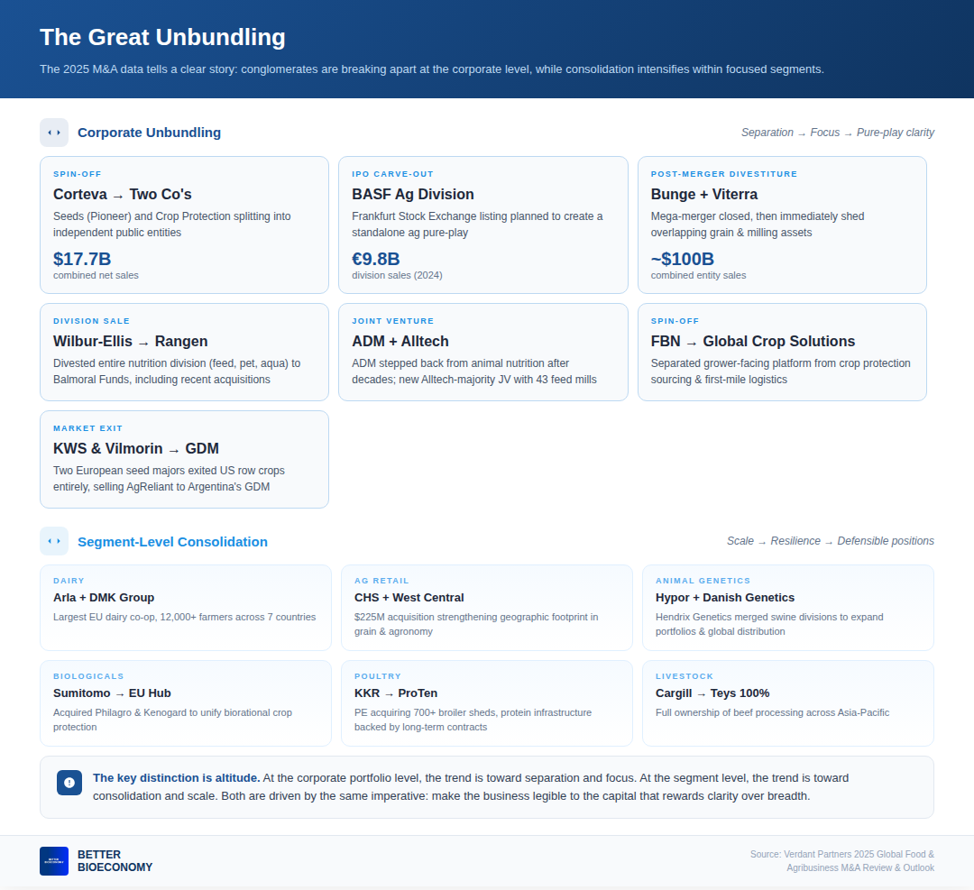
Task: Click the 'BIOLOGICALS' category label
Action: coord(88,676)
